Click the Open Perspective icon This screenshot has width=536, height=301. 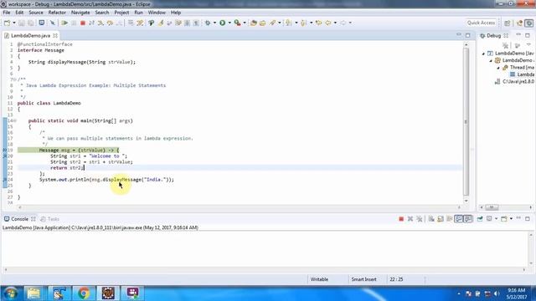[x=508, y=23]
